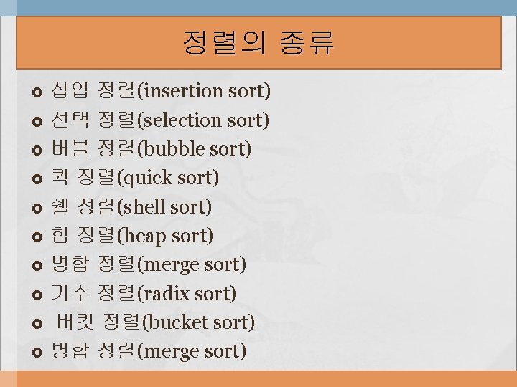Click the 버킷 정렬(bucket sort) text

click(156, 322)
